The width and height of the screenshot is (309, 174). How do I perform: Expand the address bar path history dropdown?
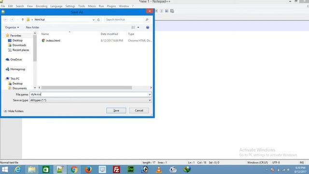click(x=94, y=20)
